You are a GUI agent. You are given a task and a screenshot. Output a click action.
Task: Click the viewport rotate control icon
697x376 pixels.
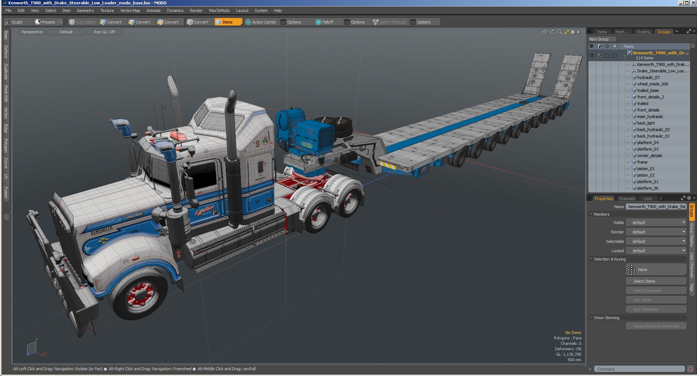coord(552,32)
